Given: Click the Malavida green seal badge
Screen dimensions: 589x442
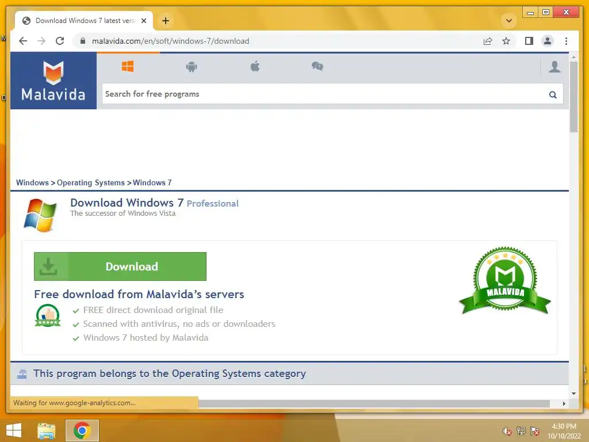Looking at the screenshot, I should point(505,280).
